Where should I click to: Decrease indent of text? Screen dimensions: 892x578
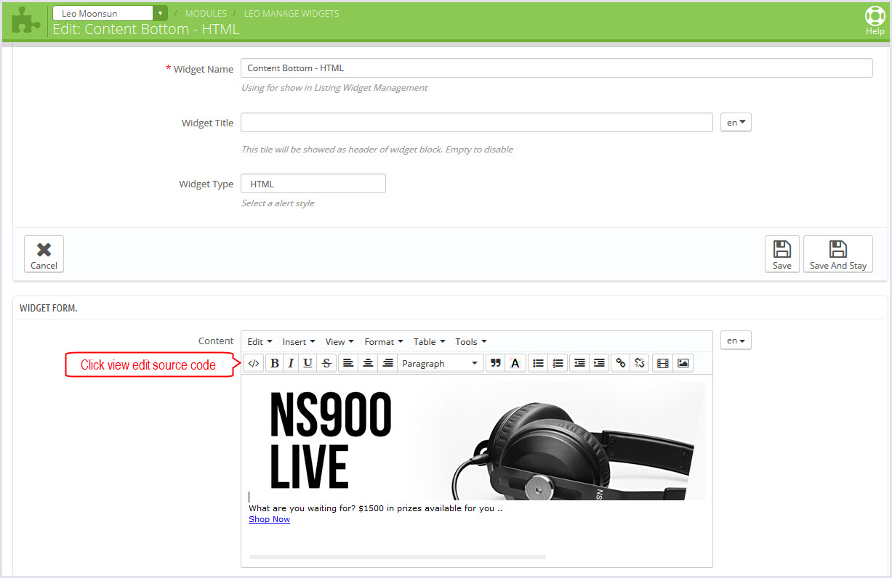point(579,363)
